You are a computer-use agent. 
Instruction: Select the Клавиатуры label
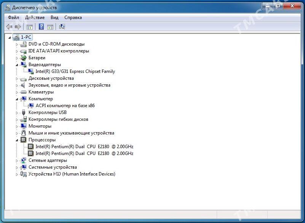click(x=41, y=92)
